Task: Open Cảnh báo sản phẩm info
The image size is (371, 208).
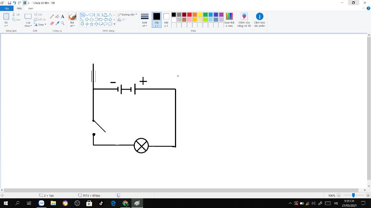Action: [259, 20]
